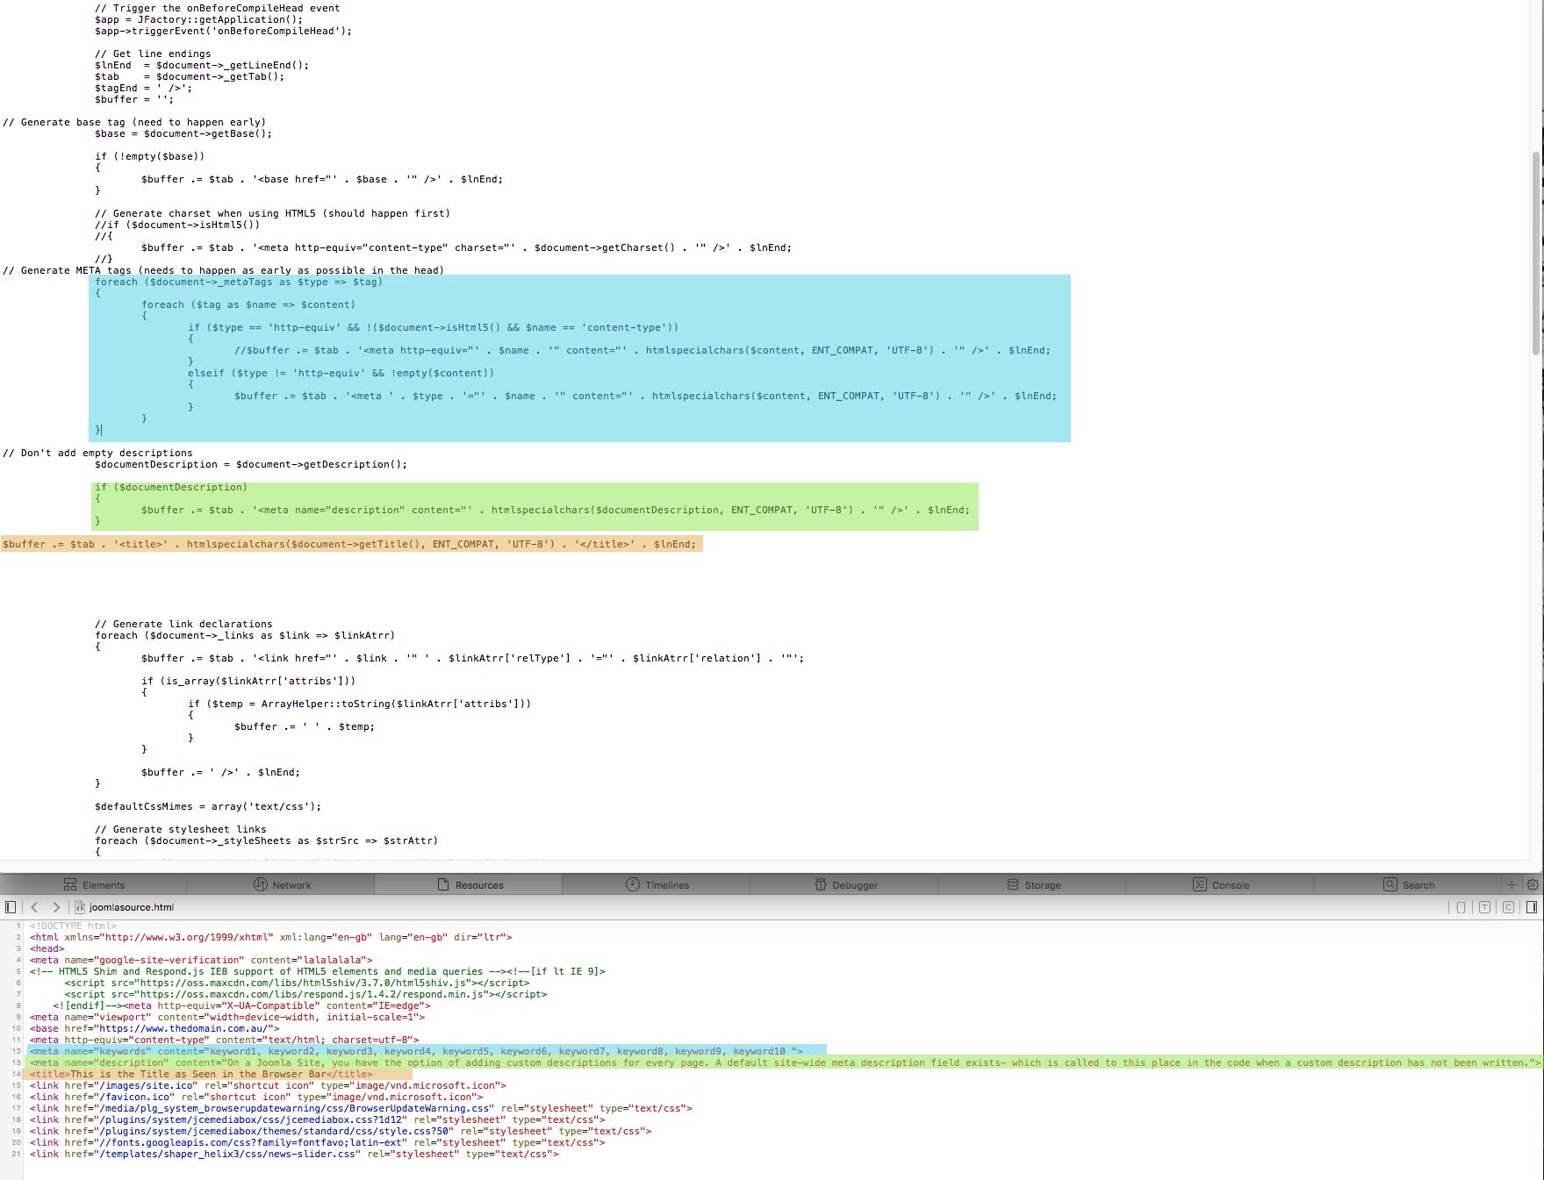The width and height of the screenshot is (1544, 1180).
Task: Click the '// Generate base tag' comment
Action: [x=133, y=122]
